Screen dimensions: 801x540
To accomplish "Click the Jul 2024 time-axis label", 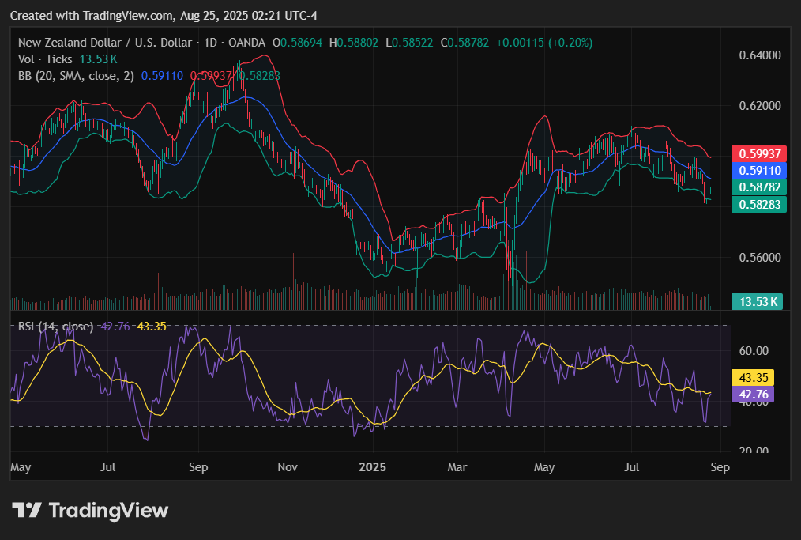I will [x=107, y=467].
